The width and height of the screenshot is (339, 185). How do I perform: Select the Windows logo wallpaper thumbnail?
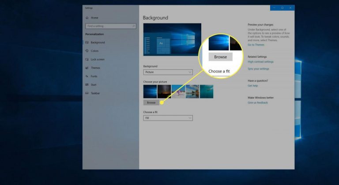[x=150, y=91]
